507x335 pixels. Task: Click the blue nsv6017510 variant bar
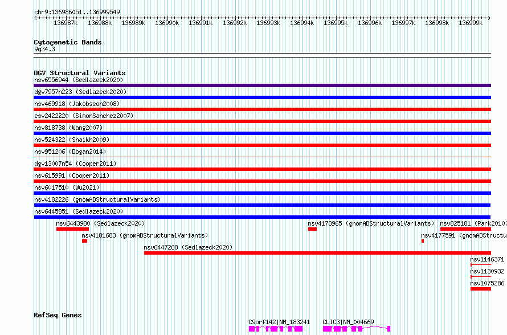click(x=262, y=193)
